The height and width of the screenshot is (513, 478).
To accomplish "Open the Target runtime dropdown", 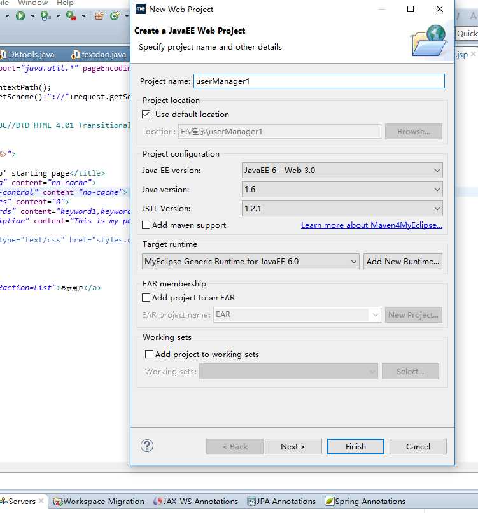I will click(251, 262).
